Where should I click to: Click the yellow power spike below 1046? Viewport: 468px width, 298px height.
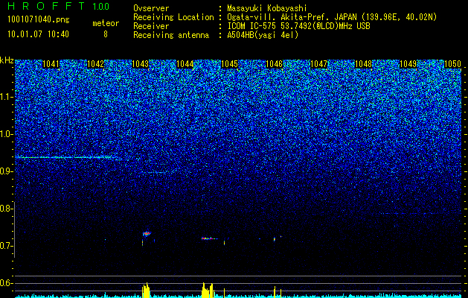(275, 292)
